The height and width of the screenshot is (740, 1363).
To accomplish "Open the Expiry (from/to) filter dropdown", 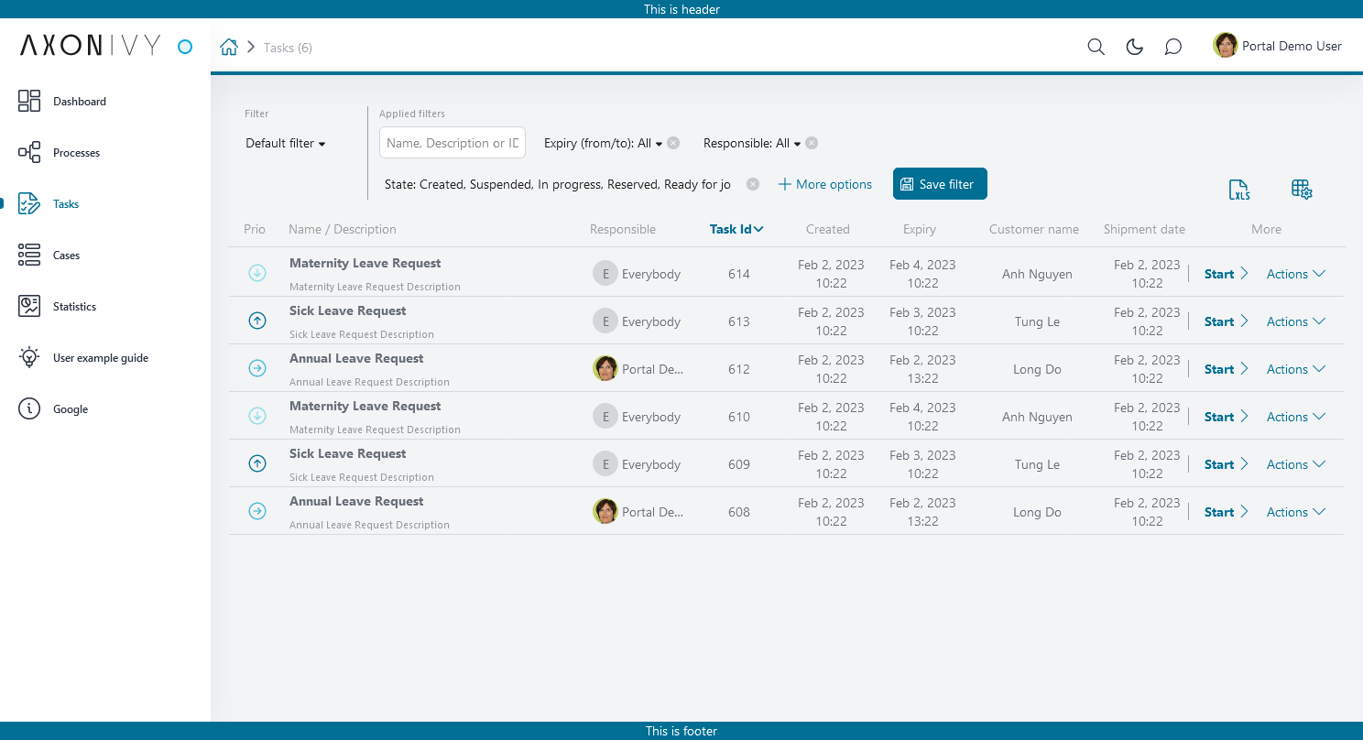I will [x=603, y=143].
